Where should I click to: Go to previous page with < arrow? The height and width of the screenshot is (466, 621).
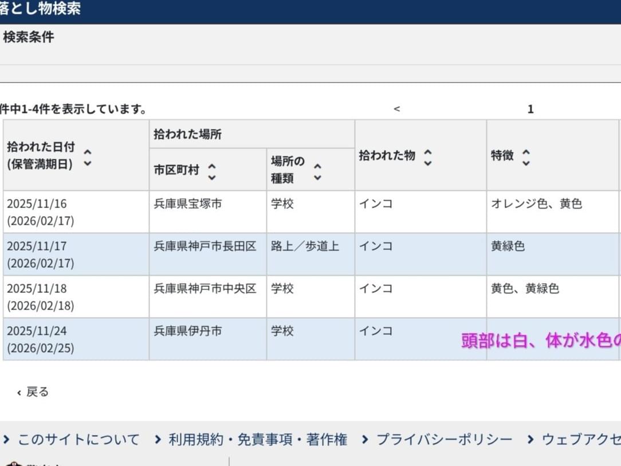(x=396, y=109)
